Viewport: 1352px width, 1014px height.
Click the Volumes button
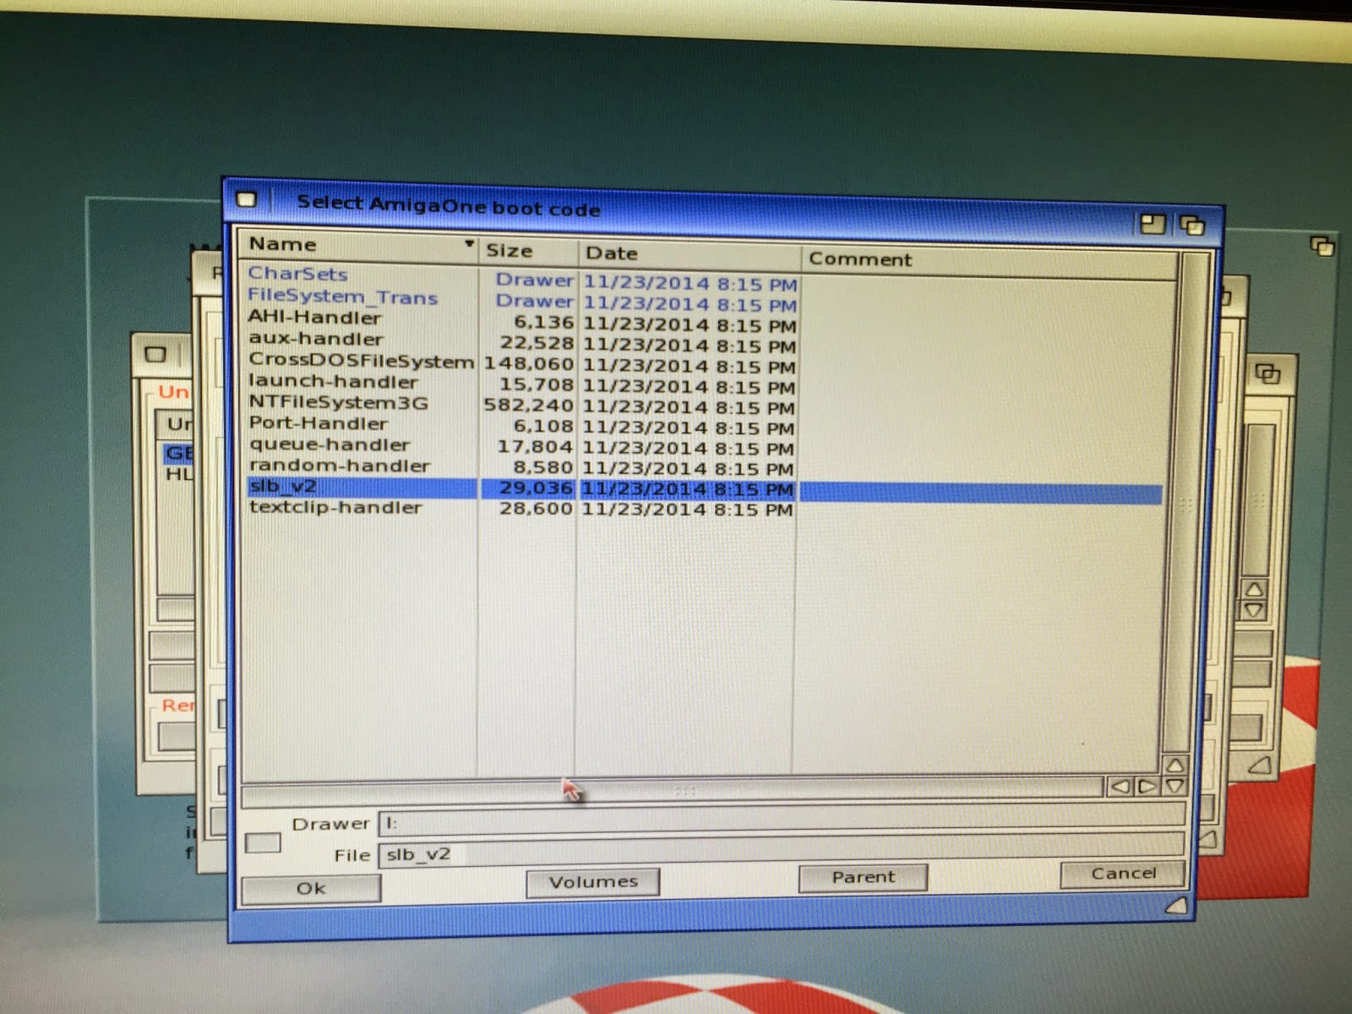click(x=593, y=882)
